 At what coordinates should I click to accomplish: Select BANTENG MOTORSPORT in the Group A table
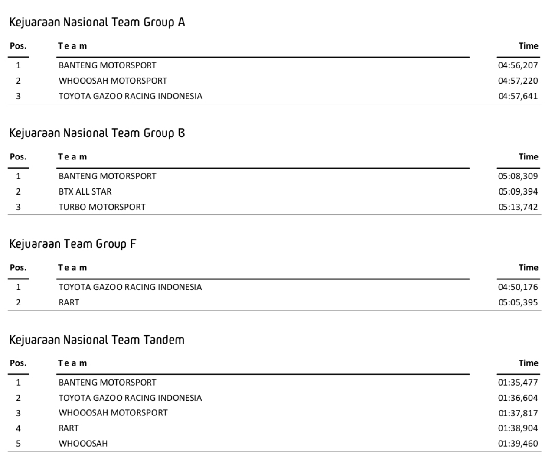coord(108,65)
